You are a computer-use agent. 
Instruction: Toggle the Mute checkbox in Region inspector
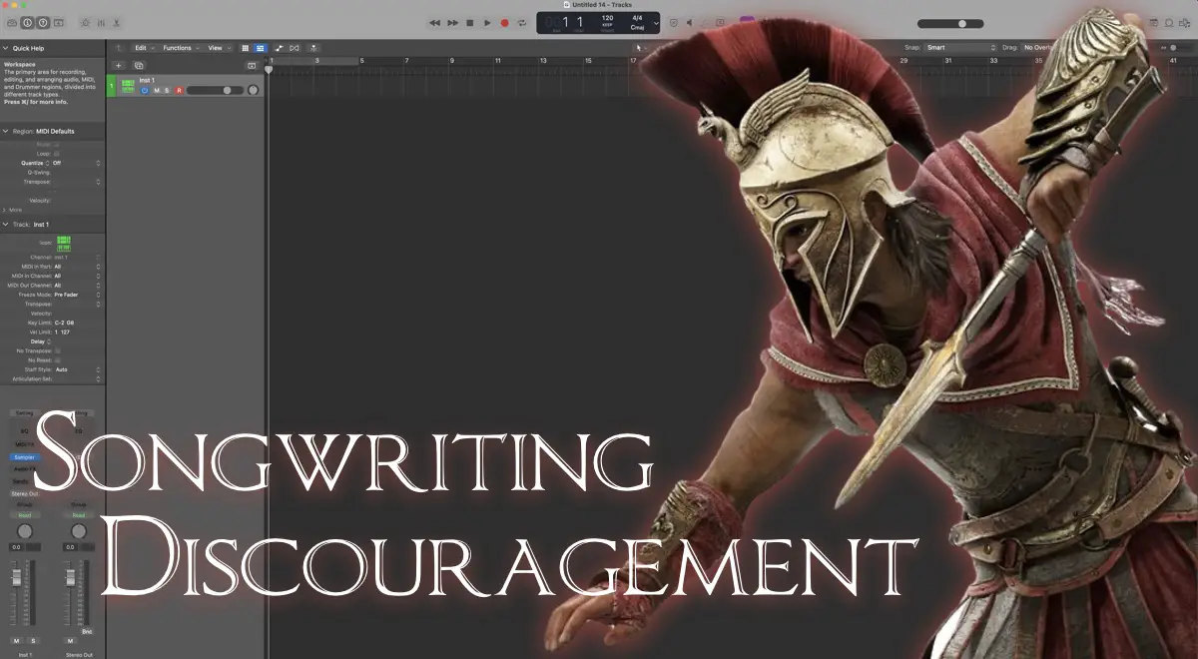point(57,144)
